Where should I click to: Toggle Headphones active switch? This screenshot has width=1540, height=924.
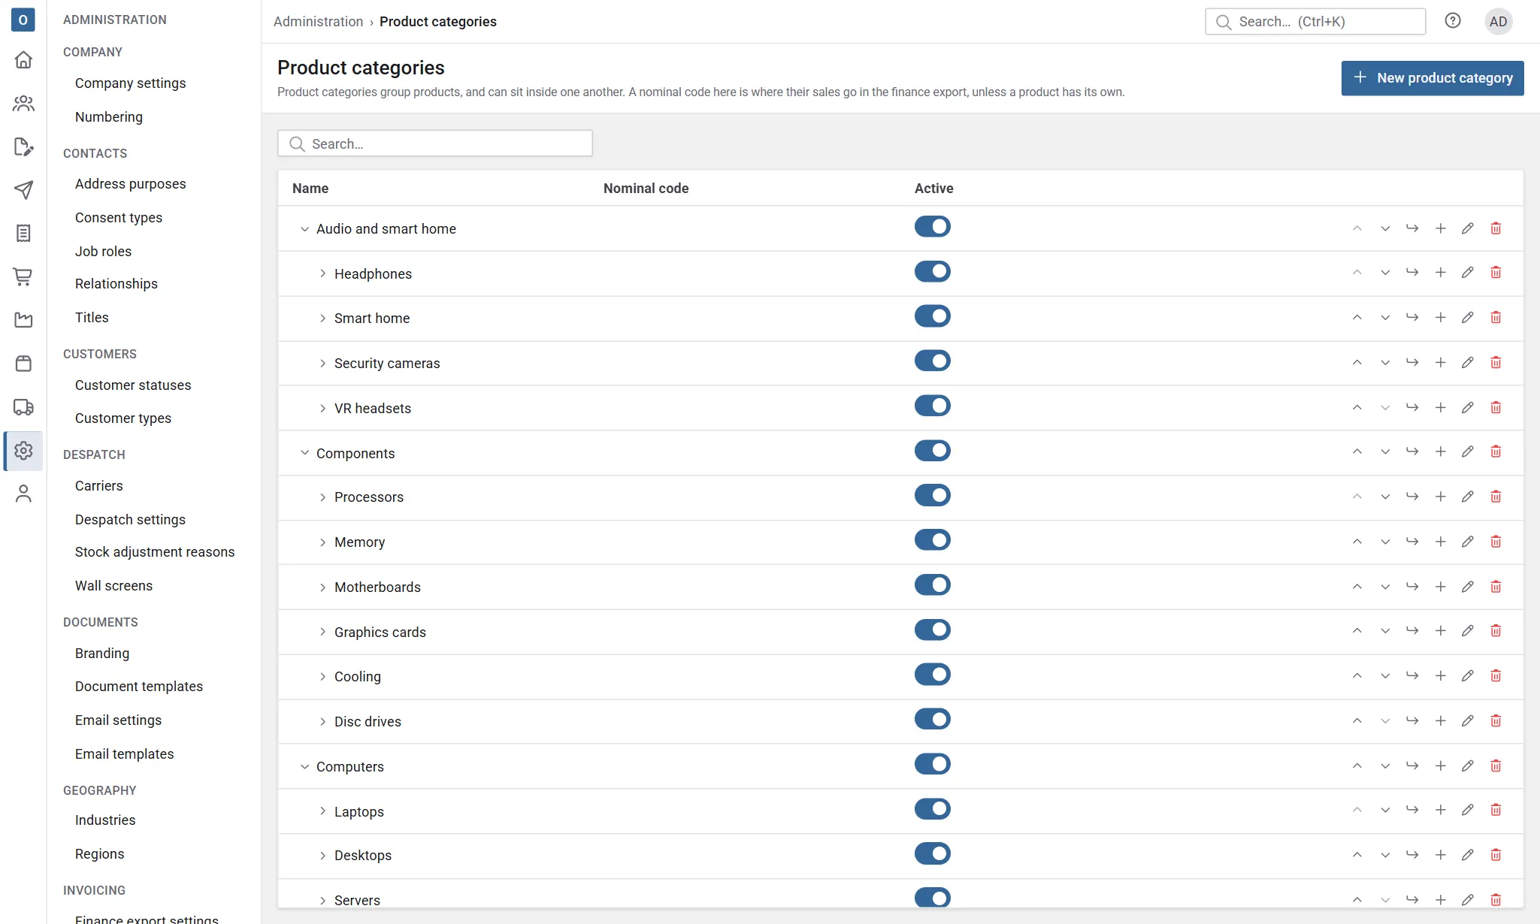coord(932,271)
